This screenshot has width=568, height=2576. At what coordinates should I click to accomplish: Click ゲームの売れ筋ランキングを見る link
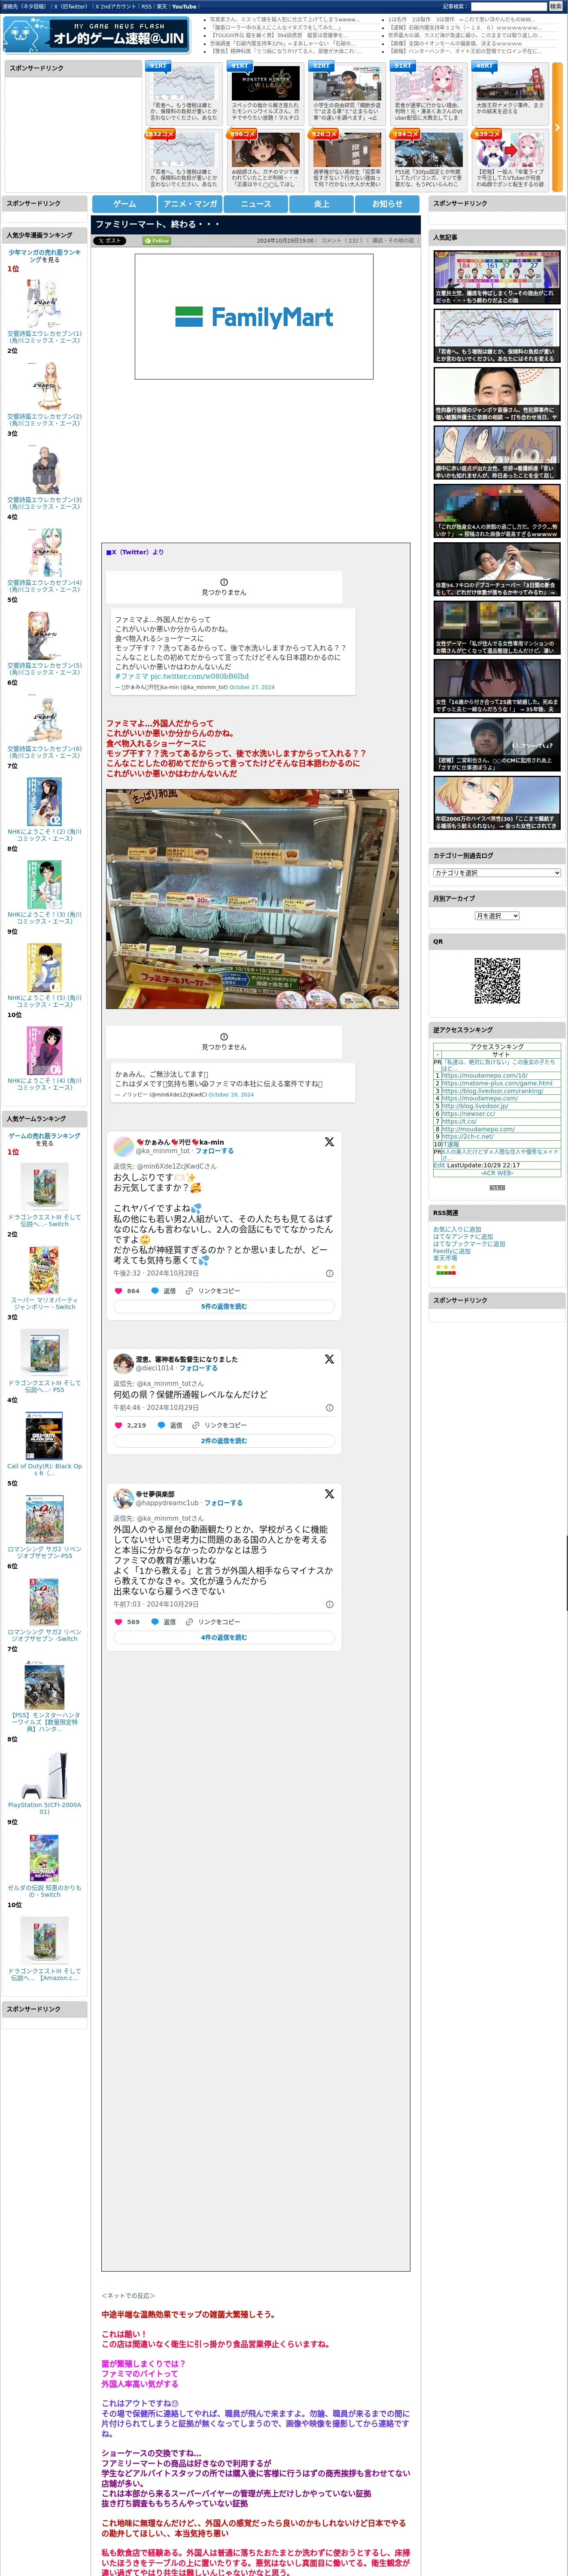pyautogui.click(x=44, y=1139)
